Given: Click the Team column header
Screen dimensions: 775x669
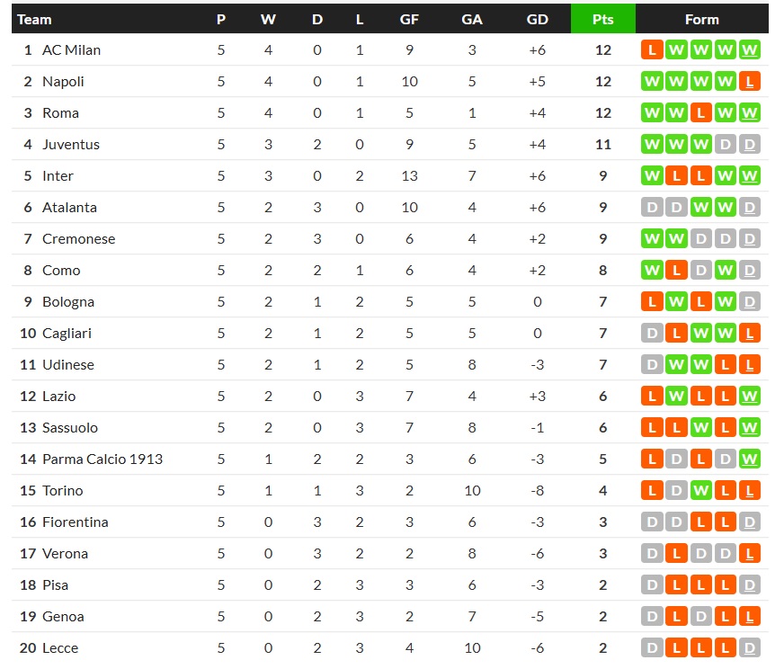Looking at the screenshot, I should 35,19.
